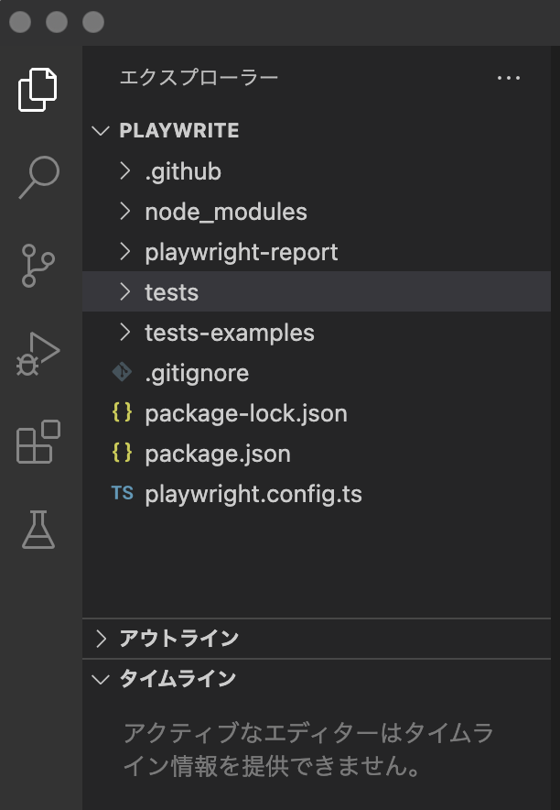Select the tests folder name
Image resolution: width=560 pixels, height=810 pixels.
pos(172,292)
